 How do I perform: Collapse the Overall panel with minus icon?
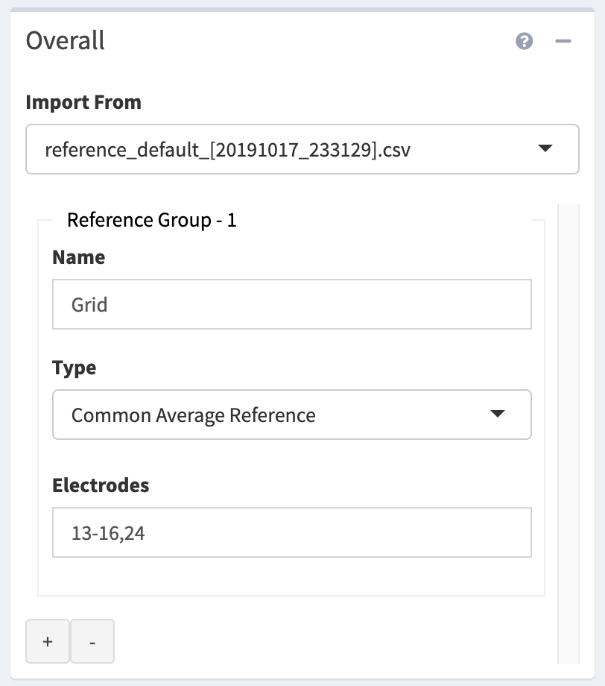pos(563,41)
